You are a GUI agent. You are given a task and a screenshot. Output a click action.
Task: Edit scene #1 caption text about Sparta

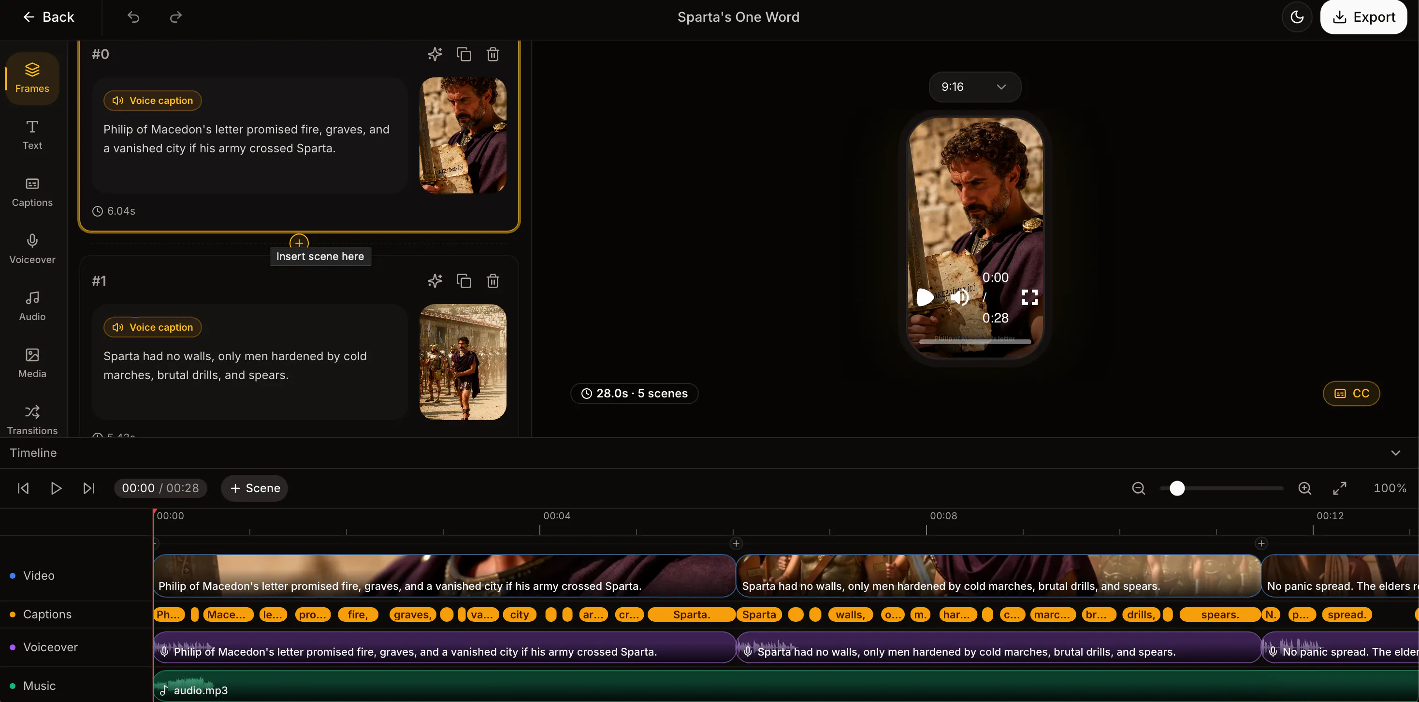[235, 366]
